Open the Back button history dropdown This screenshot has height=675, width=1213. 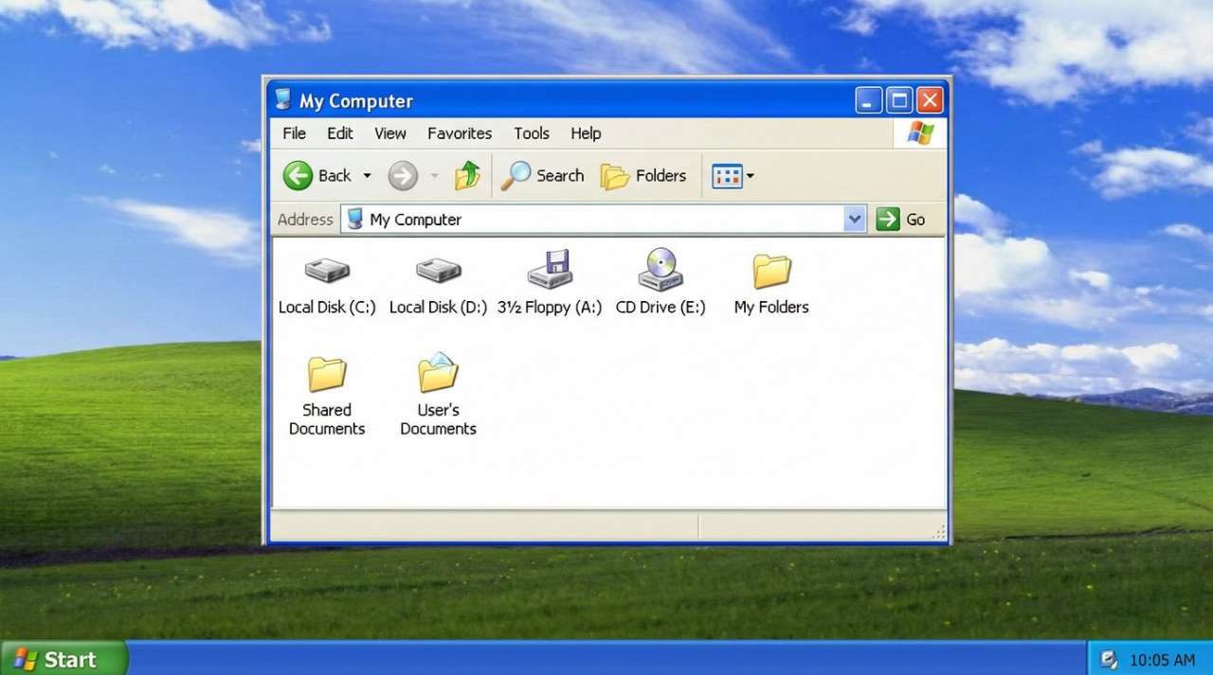(x=367, y=176)
